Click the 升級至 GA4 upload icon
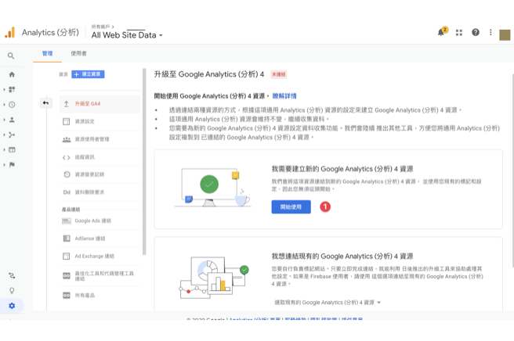 click(67, 104)
